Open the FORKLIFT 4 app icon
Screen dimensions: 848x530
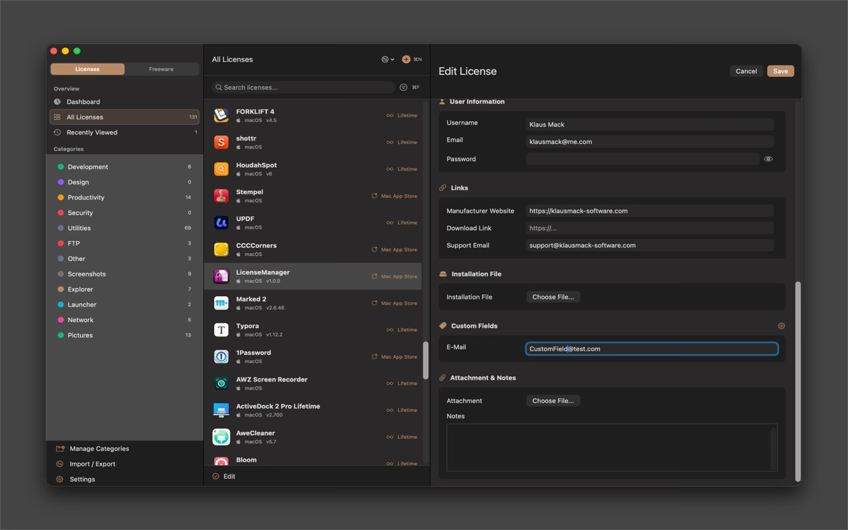(x=221, y=115)
